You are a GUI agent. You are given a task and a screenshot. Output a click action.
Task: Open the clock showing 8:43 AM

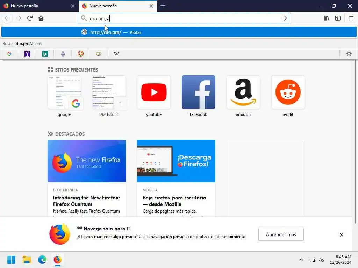(x=341, y=260)
